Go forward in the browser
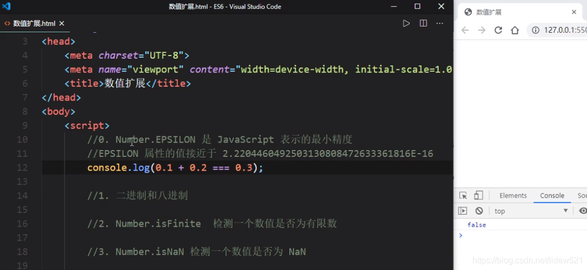 click(x=482, y=30)
